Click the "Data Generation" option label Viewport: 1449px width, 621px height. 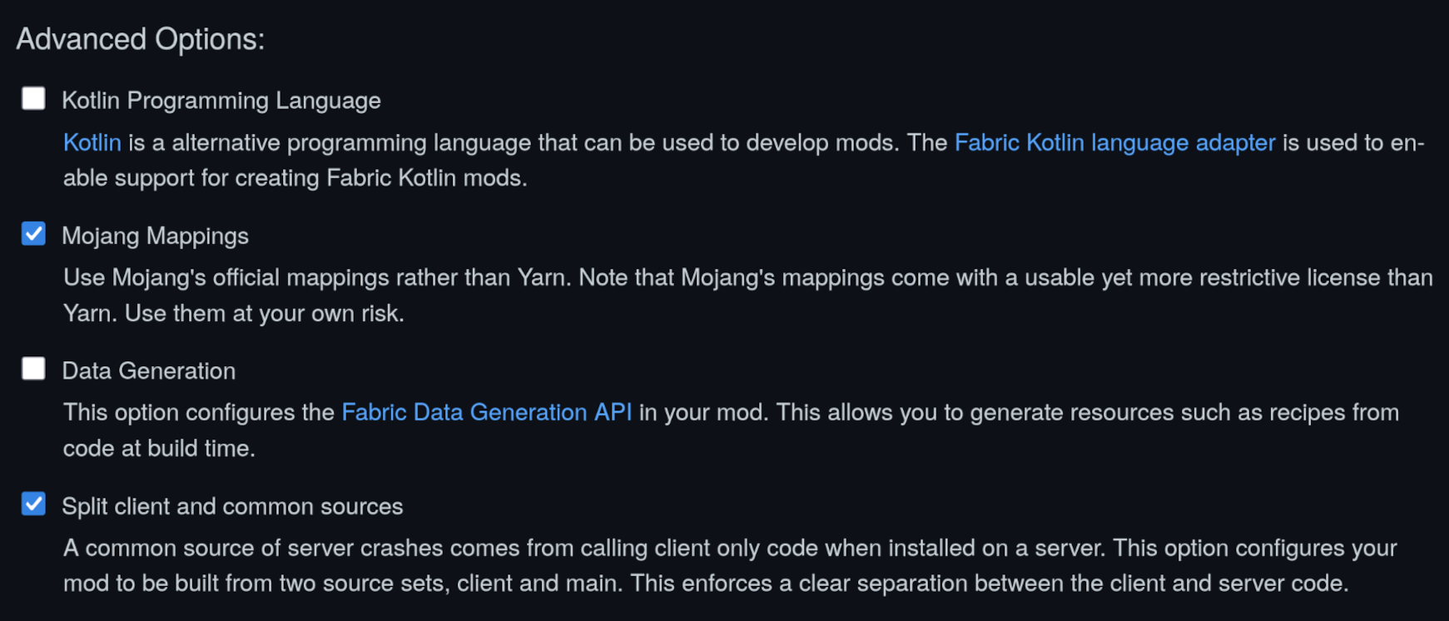click(x=148, y=371)
